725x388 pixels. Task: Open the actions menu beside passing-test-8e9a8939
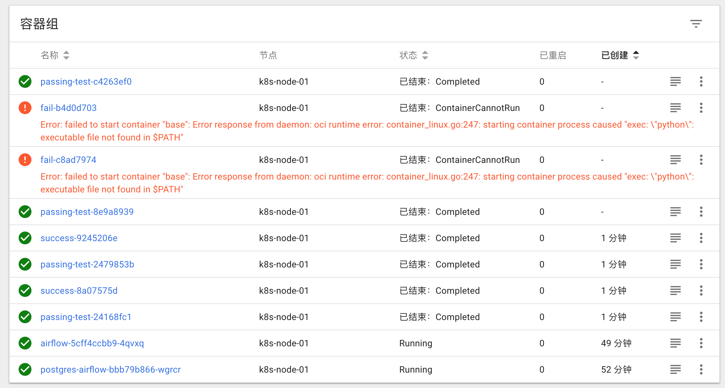click(701, 212)
